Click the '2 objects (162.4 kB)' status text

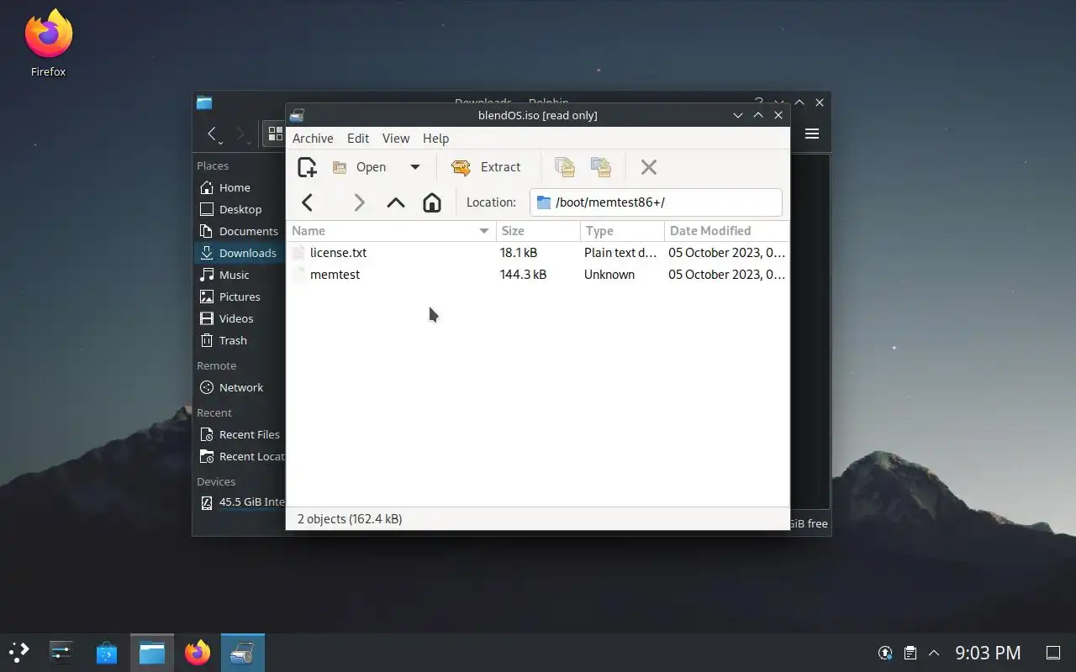pyautogui.click(x=350, y=519)
